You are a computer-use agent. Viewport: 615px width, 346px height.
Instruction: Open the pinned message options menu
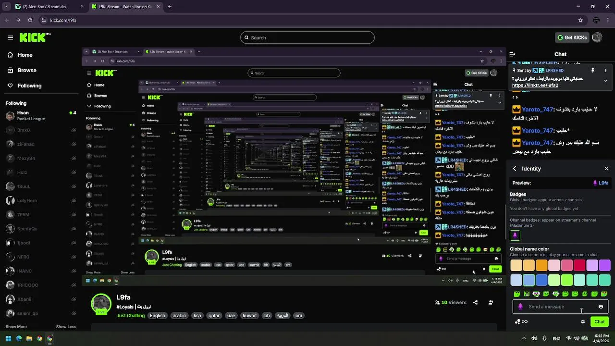point(605,70)
